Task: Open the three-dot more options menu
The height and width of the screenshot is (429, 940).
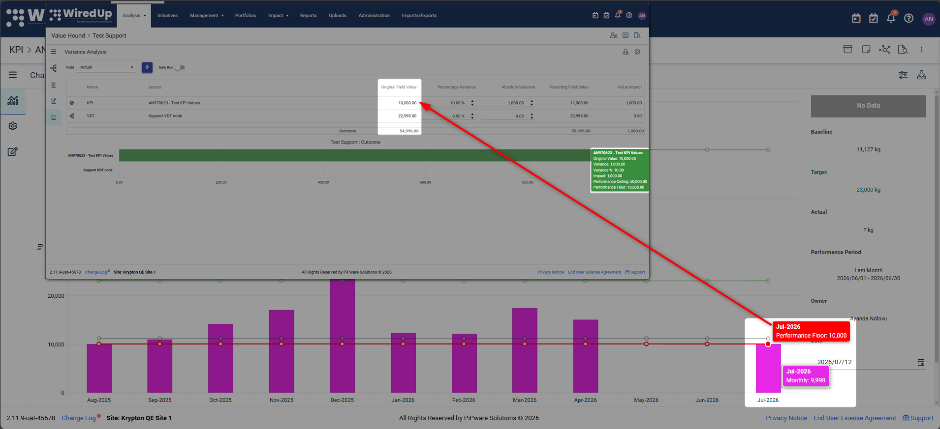Action: pos(922,49)
